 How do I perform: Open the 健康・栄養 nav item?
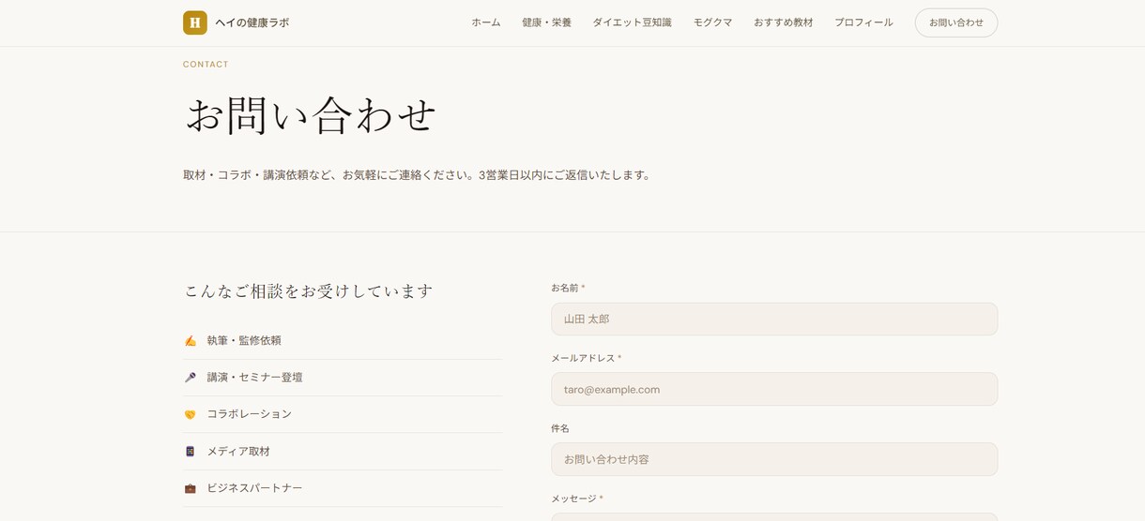546,22
